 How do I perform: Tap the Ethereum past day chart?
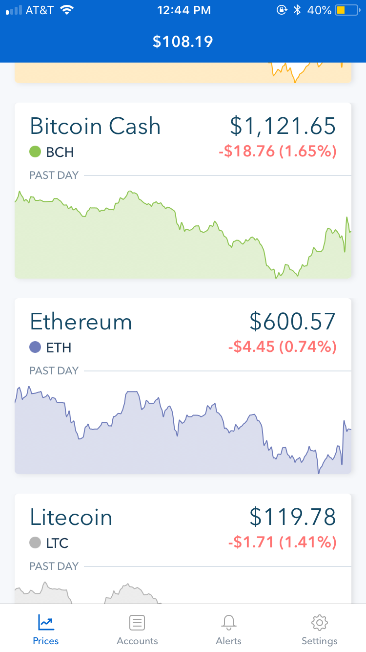point(183,430)
